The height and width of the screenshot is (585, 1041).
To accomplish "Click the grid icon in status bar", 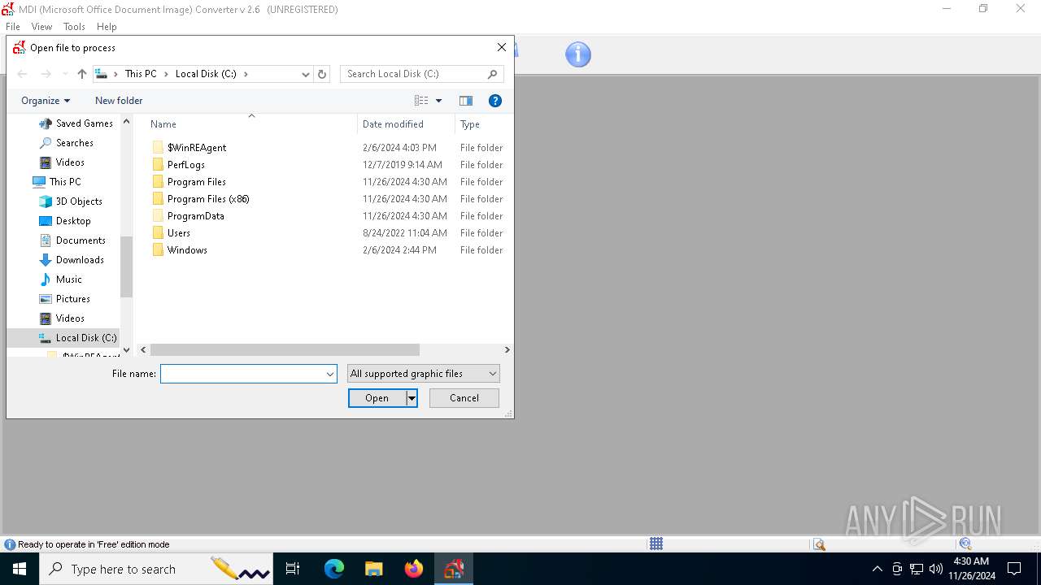I will click(x=656, y=544).
